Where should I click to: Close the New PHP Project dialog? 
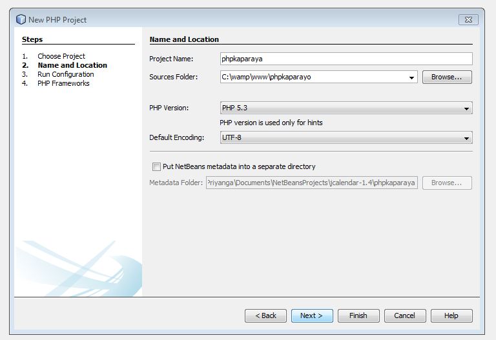click(x=468, y=19)
